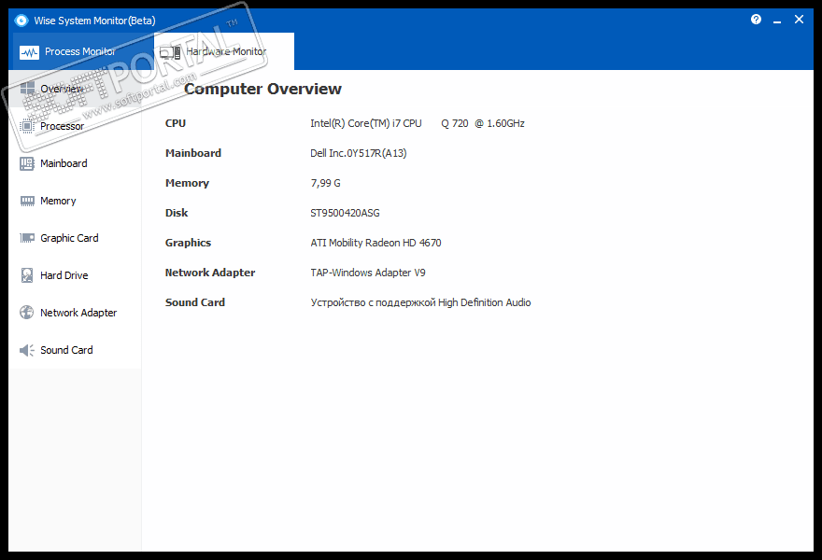The height and width of the screenshot is (560, 822).
Task: Select the ATI Mobility Radeon HD 4670 value
Action: pyautogui.click(x=376, y=243)
